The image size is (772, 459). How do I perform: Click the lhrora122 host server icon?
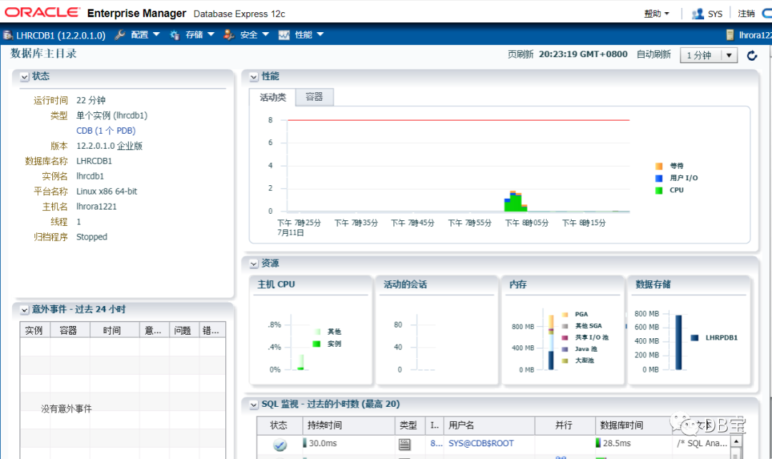[730, 35]
